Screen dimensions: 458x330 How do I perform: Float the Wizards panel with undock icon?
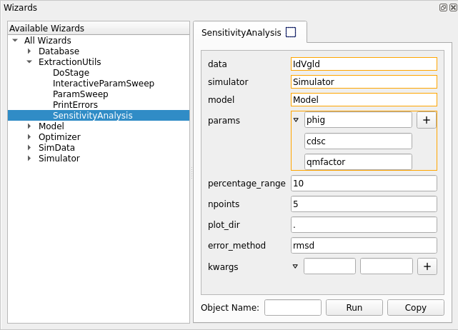coord(444,7)
